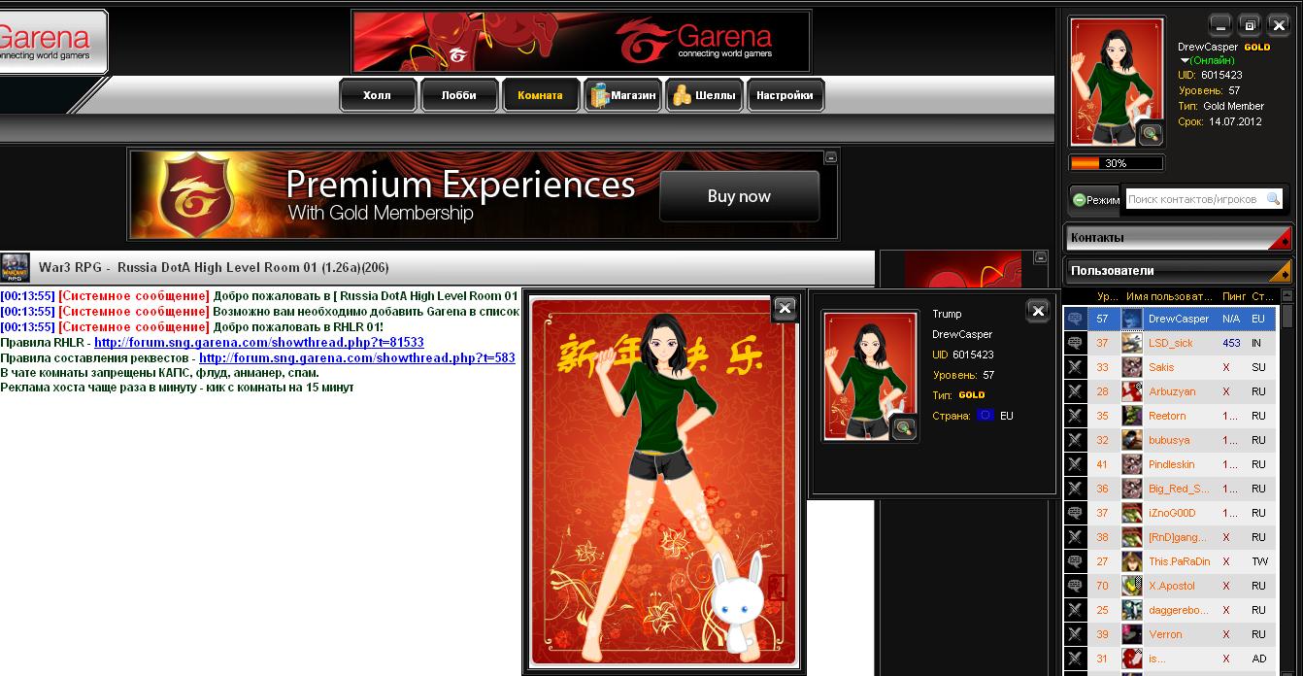
Task: Select the Комната tab
Action: coord(540,95)
